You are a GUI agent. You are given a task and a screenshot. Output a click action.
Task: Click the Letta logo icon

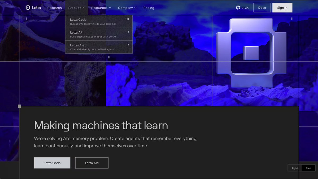[28, 8]
